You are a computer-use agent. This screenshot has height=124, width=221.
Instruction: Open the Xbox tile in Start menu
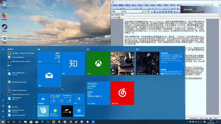pyautogui.click(x=99, y=64)
